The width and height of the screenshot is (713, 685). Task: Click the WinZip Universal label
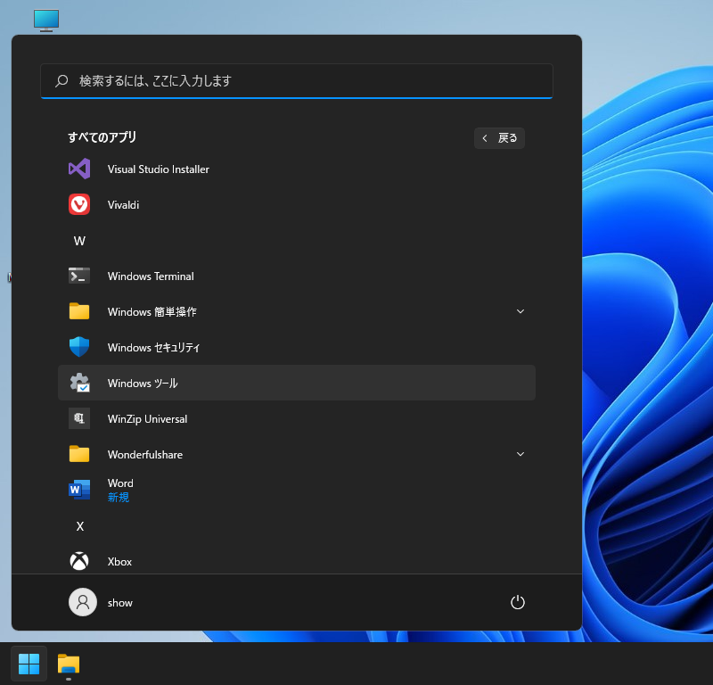147,418
